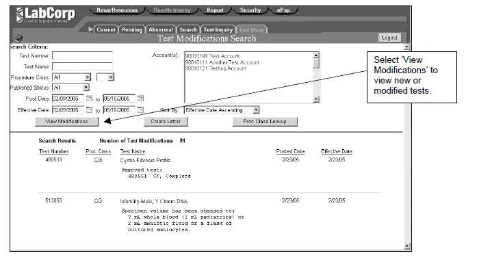Image resolution: width=479 pixels, height=275 pixels.
Task: Expand the Published Status dropdown
Action: [x=86, y=88]
